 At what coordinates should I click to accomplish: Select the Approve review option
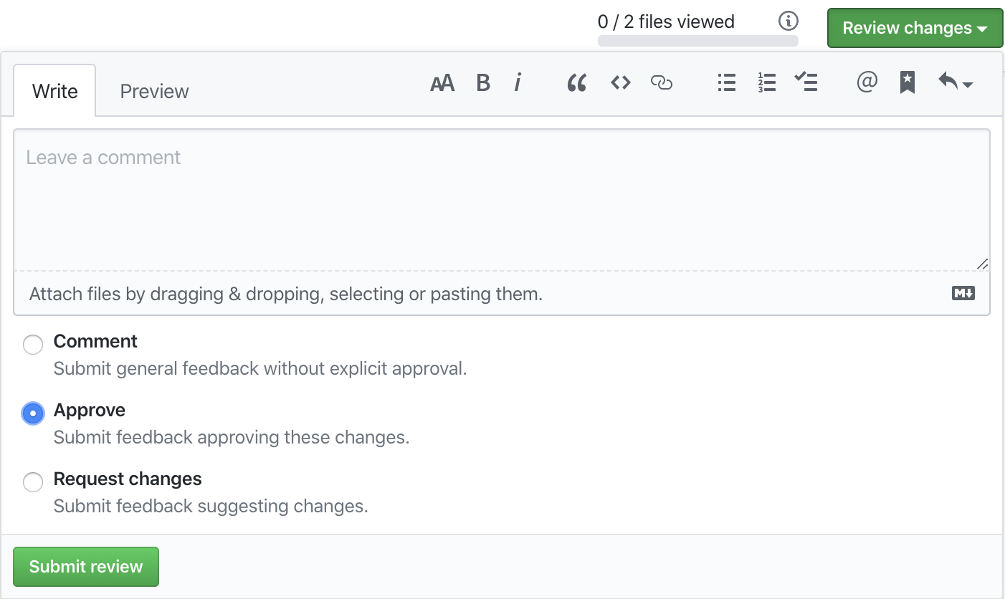click(33, 413)
